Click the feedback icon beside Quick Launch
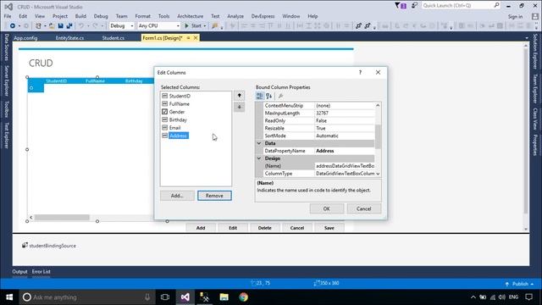 (414, 6)
